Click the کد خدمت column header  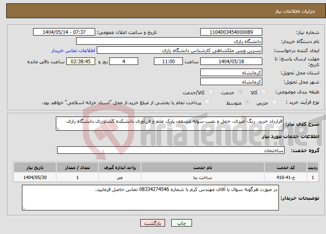(x=286, y=167)
